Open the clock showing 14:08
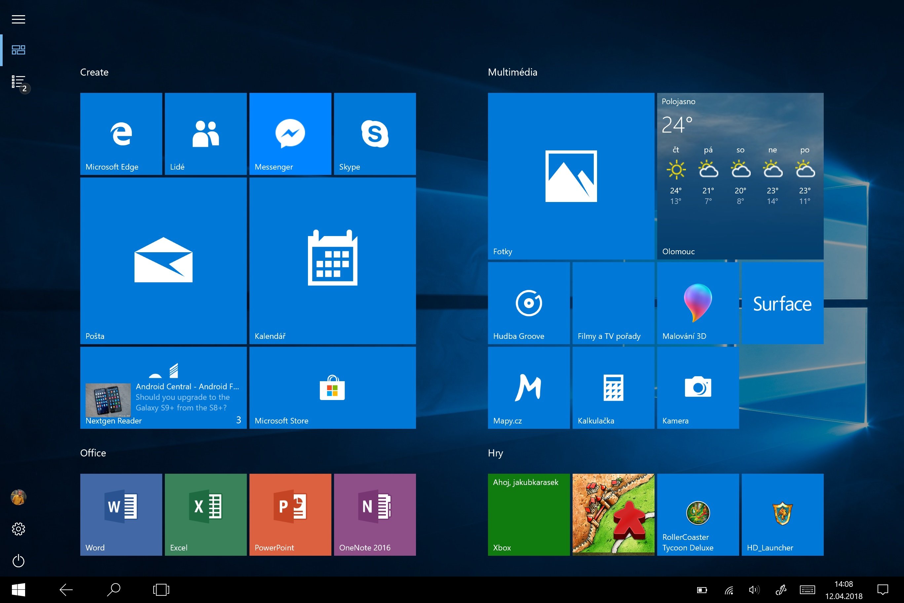Viewport: 904px width, 603px height. (x=844, y=590)
